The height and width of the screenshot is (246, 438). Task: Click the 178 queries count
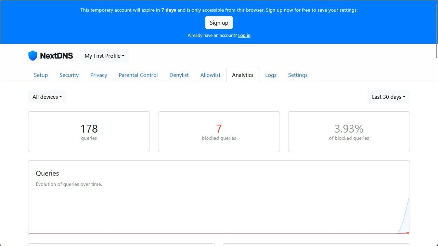(x=89, y=129)
